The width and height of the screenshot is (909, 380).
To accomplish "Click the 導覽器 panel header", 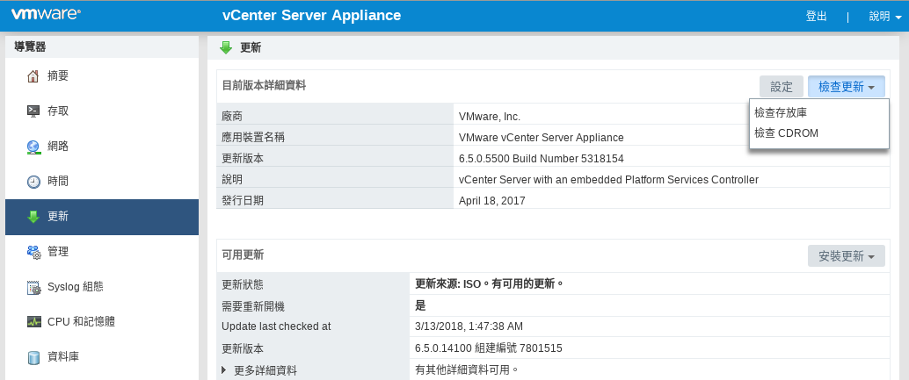I will click(x=30, y=47).
